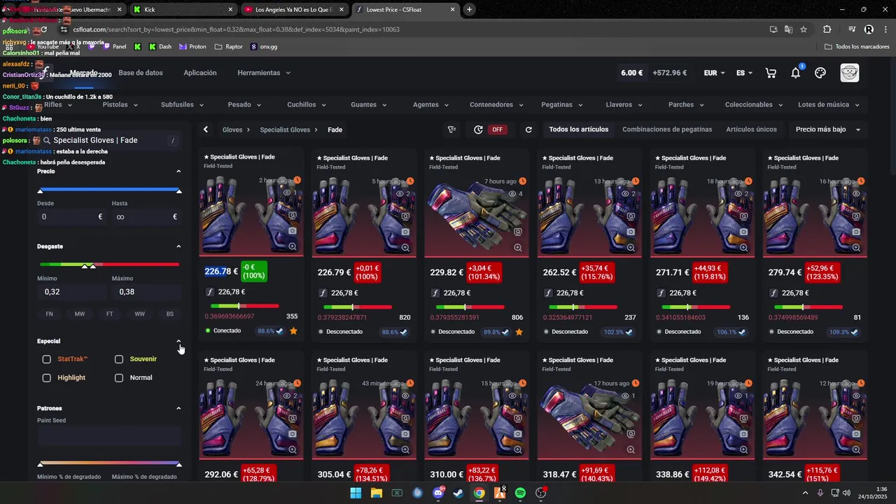
Task: Open the Aplicación page
Action: [200, 73]
